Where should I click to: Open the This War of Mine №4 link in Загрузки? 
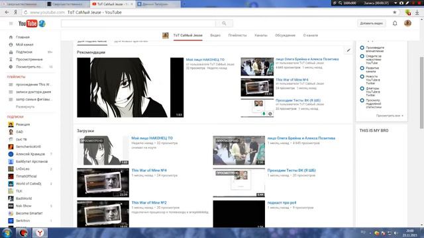point(149,171)
